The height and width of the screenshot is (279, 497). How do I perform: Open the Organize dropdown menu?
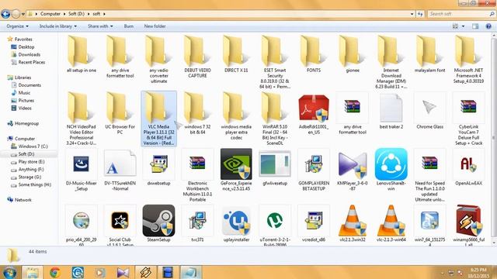tap(17, 26)
